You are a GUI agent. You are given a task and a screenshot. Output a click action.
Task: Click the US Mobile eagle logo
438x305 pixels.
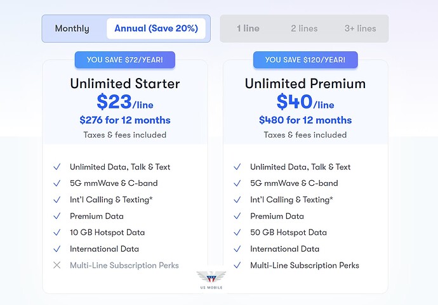(211, 280)
